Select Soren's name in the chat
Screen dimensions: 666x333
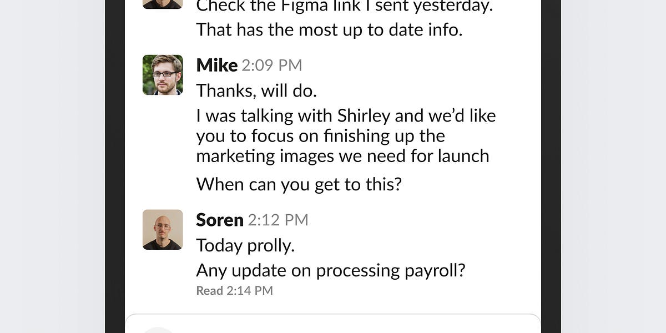(x=220, y=220)
